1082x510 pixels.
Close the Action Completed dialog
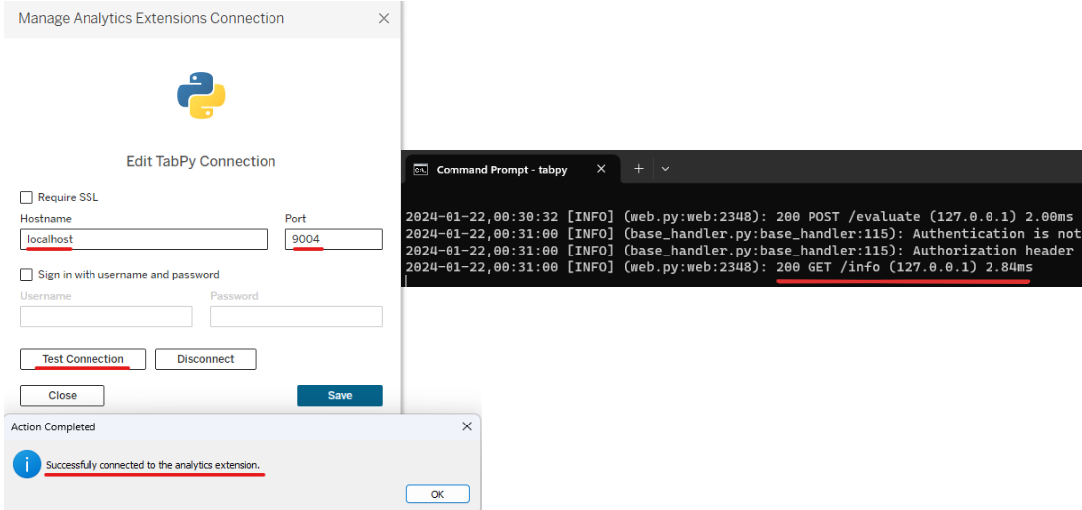pos(467,426)
